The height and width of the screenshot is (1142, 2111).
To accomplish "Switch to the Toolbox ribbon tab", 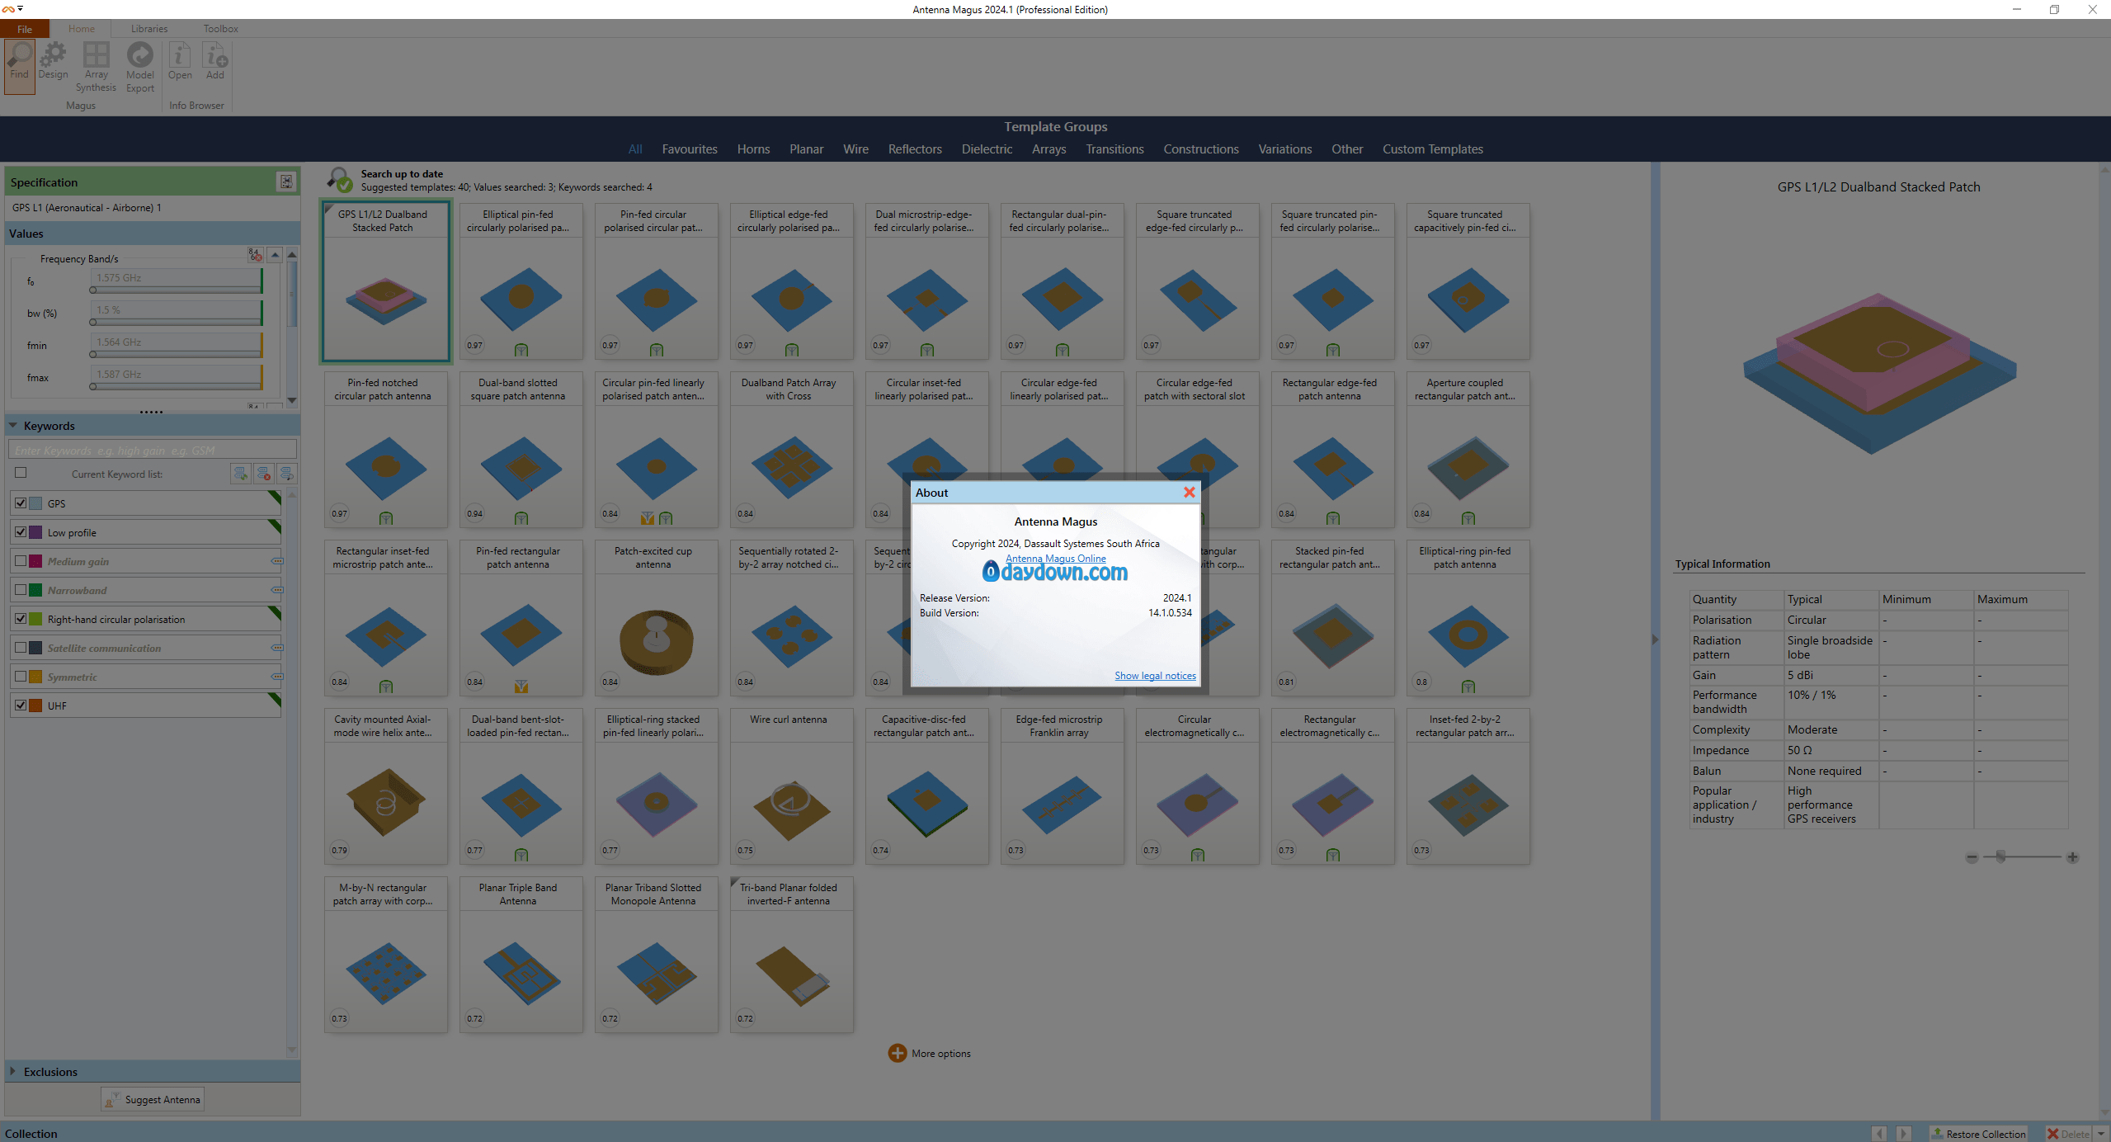I will click(x=221, y=29).
